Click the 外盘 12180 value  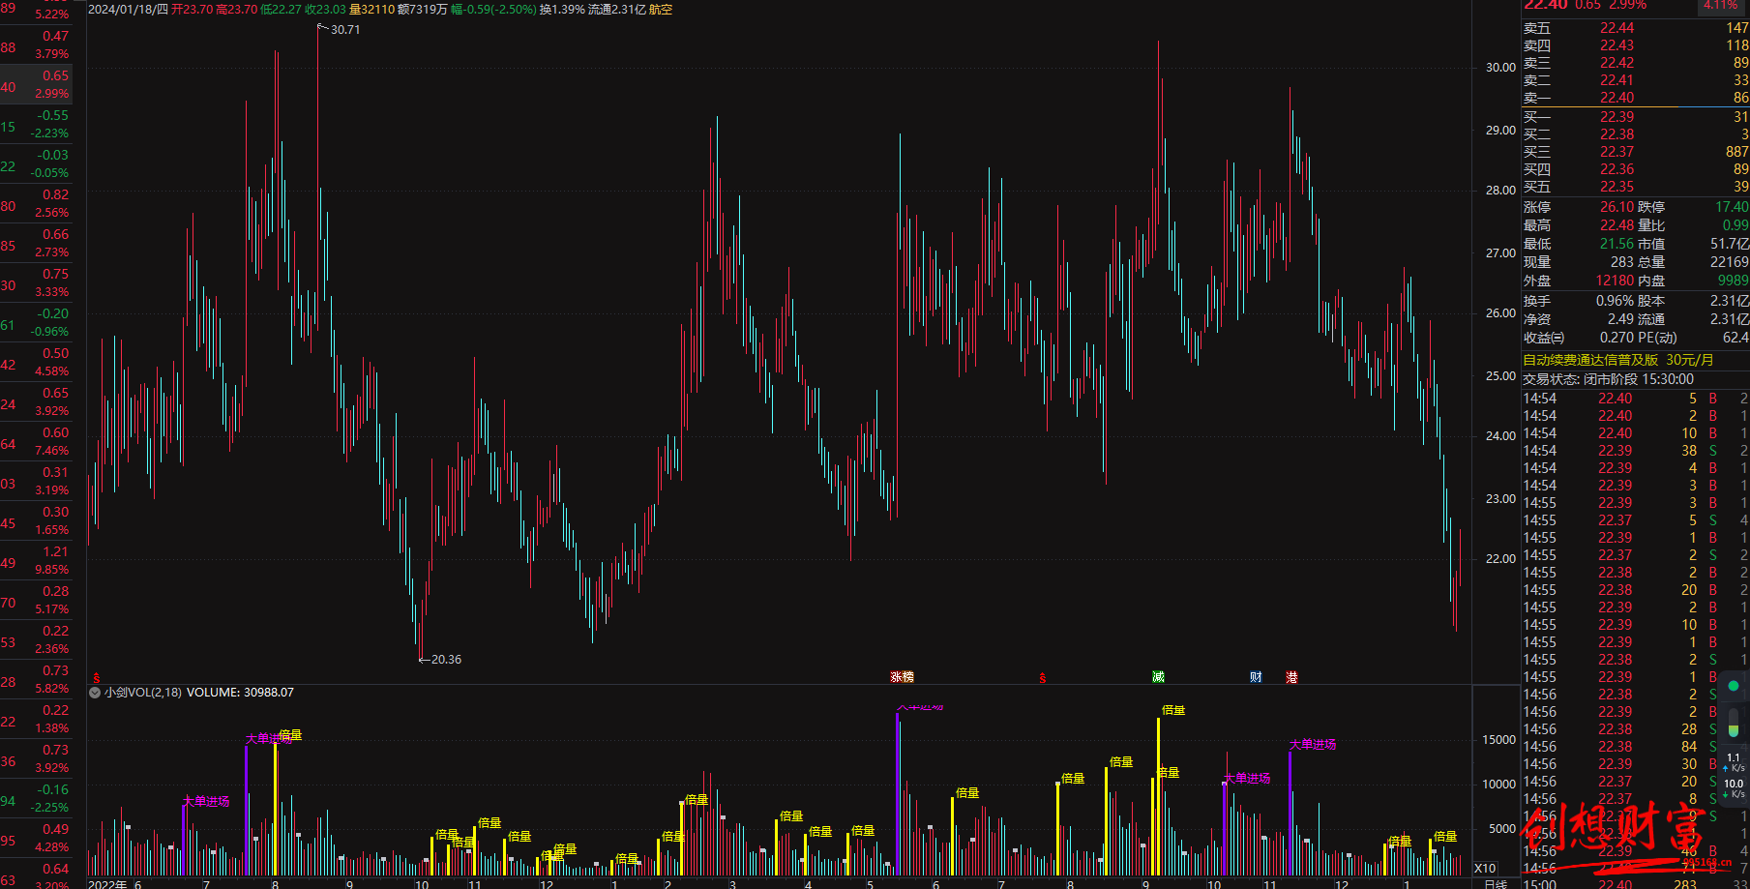[x=1615, y=281]
